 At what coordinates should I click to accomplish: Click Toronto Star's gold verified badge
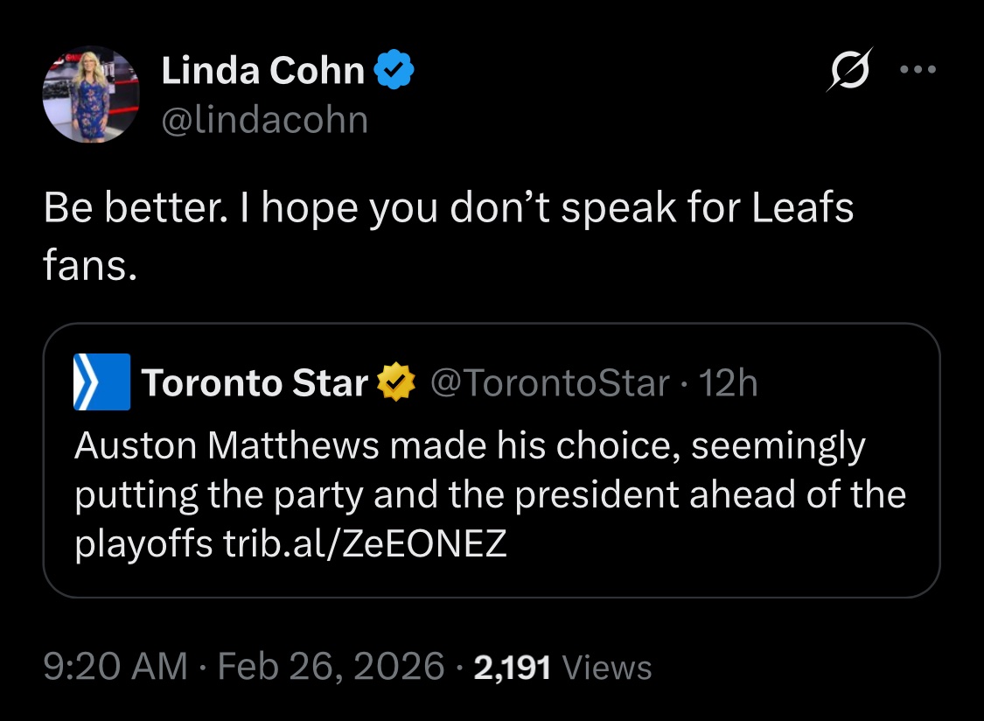[394, 383]
